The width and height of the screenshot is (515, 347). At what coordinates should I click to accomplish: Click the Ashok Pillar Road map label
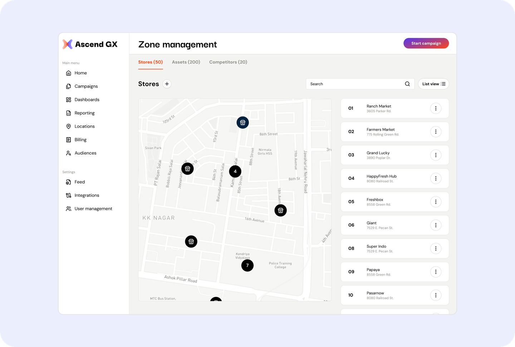(181, 279)
